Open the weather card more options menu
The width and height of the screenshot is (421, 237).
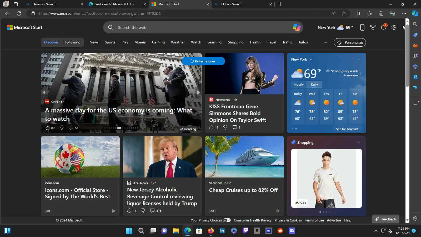tap(358, 59)
